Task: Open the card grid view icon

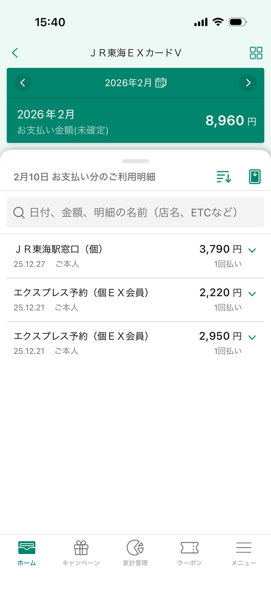Action: pos(256,53)
